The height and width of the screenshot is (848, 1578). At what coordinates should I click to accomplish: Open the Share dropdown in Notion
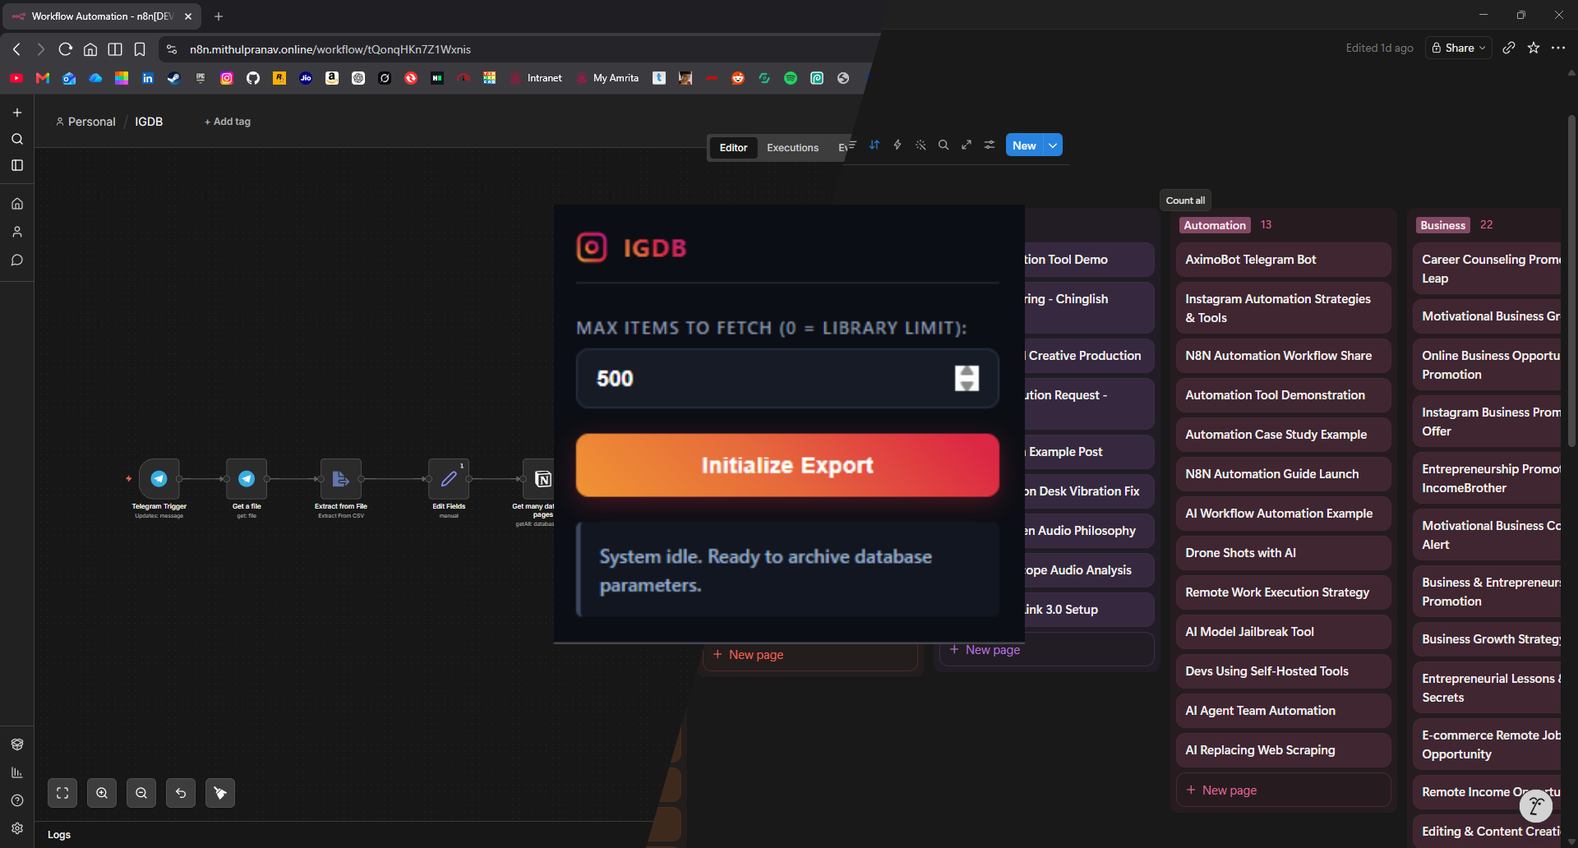click(1459, 48)
